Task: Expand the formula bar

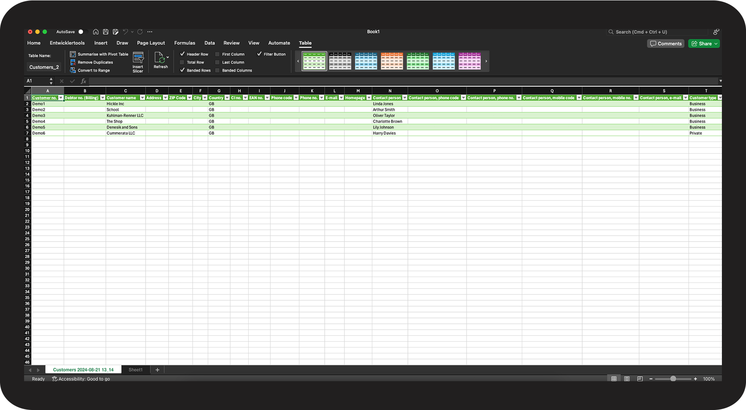Action: [720, 81]
